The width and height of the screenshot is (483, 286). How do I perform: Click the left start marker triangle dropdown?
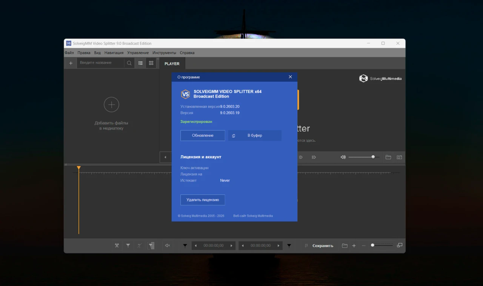pyautogui.click(x=185, y=246)
